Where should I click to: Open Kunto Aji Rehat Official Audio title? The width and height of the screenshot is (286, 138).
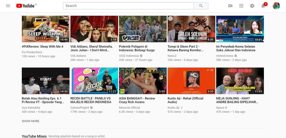coord(185,100)
